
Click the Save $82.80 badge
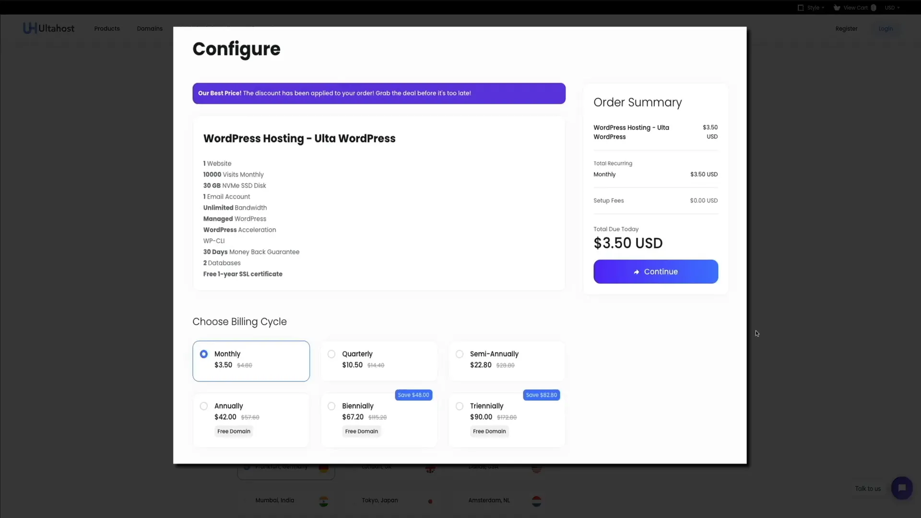coord(542,395)
